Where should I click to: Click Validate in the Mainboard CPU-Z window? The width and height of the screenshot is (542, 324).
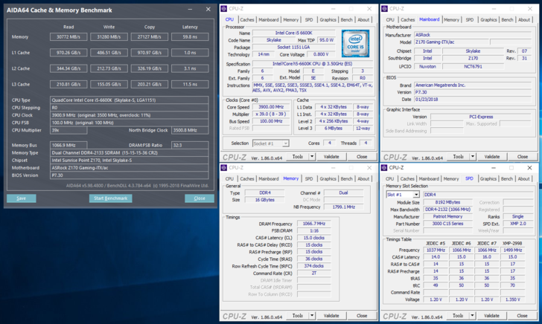point(492,157)
